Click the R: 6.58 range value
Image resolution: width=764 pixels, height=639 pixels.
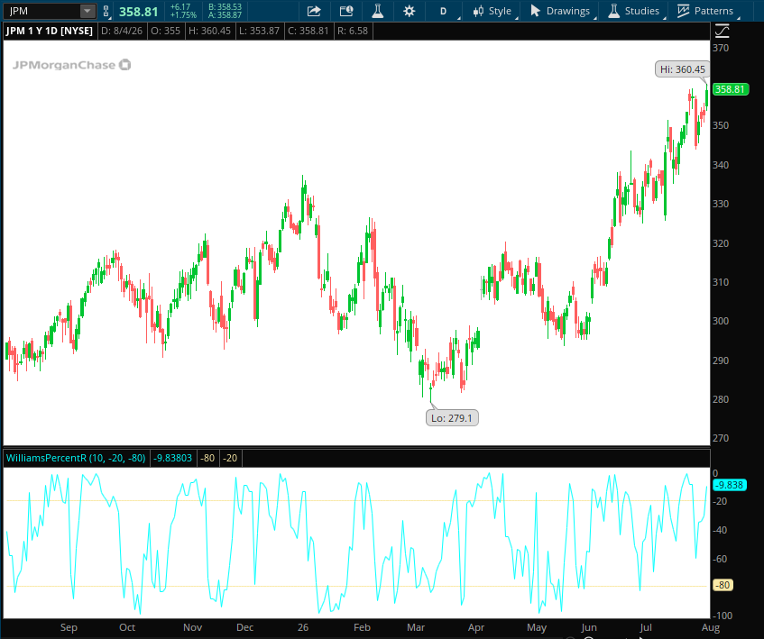353,31
